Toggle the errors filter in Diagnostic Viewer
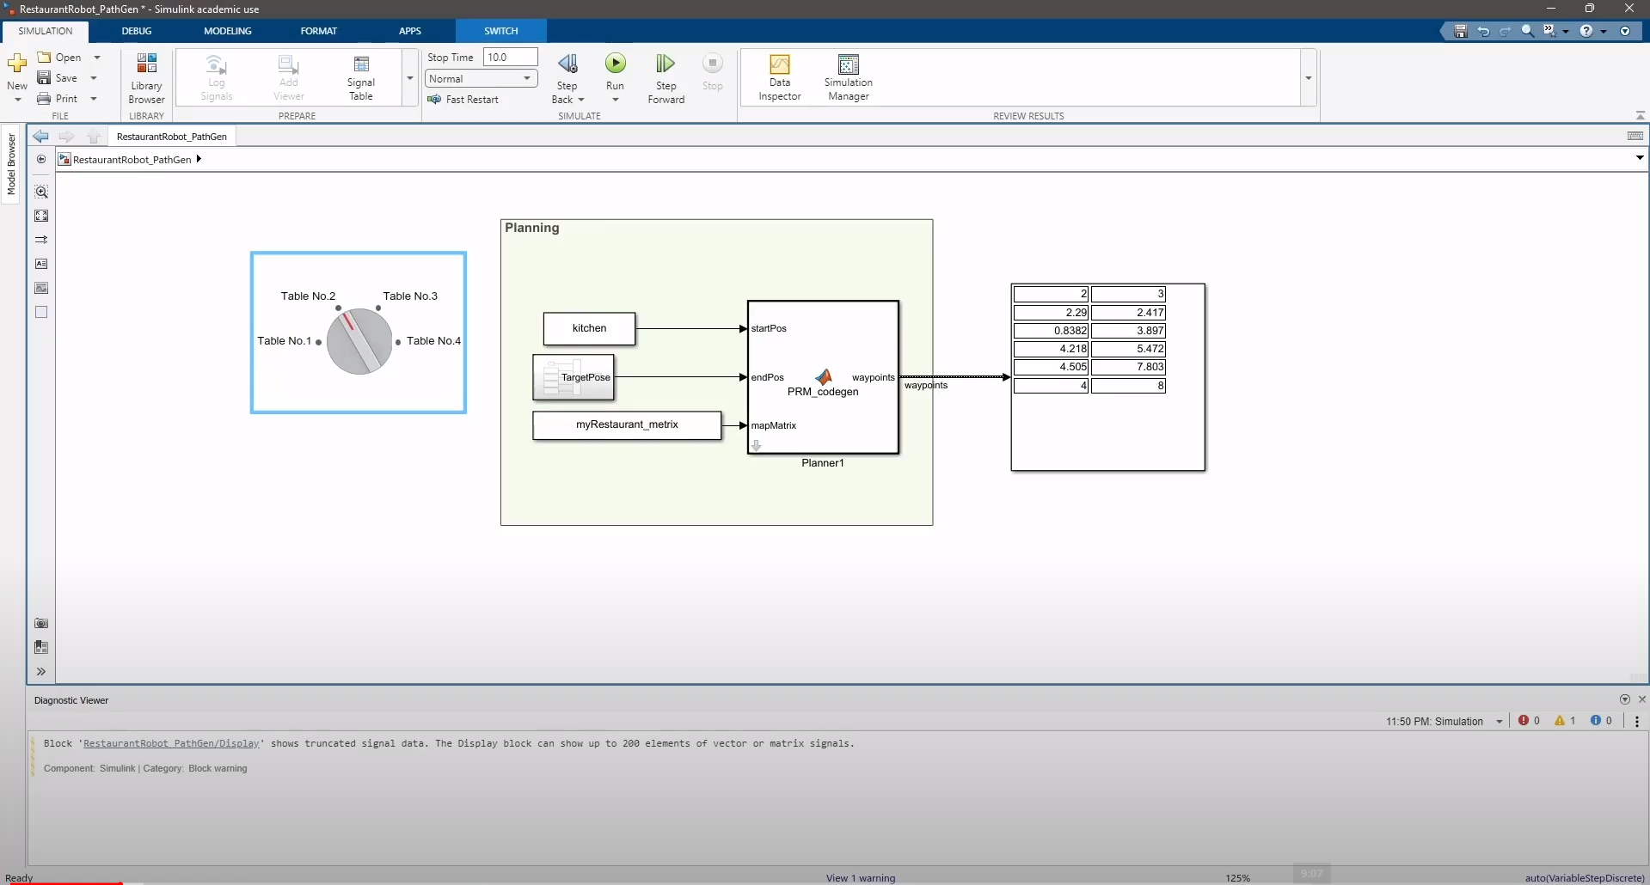This screenshot has width=1650, height=885. coord(1529,721)
